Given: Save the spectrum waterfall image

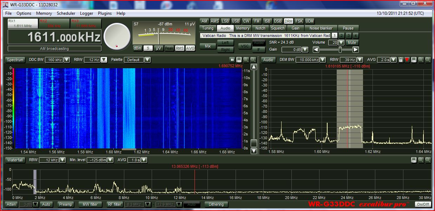Looking at the screenshot, I should 239,60.
